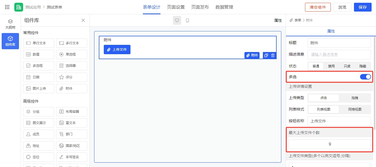Duplicate the selected attachment component
The height and width of the screenshot is (167, 376).
tap(266, 55)
